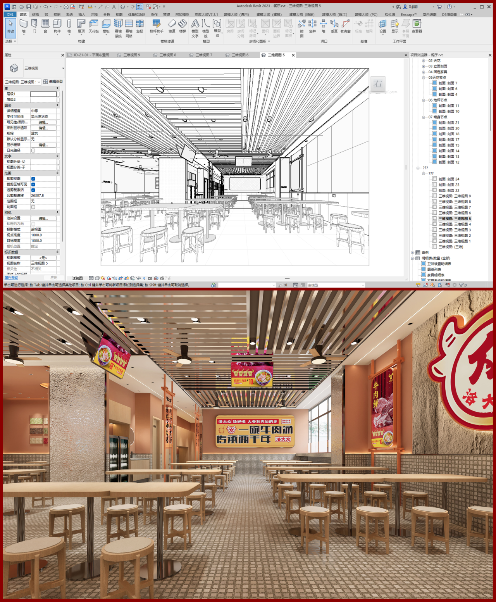Click the 门 (Door) tool icon
This screenshot has height=602, width=496.
(x=34, y=26)
